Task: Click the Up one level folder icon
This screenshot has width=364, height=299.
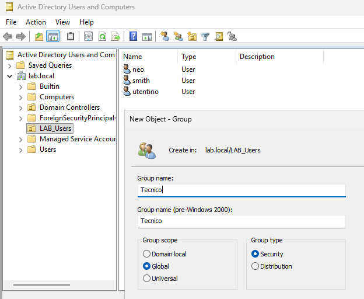Action: (38, 36)
